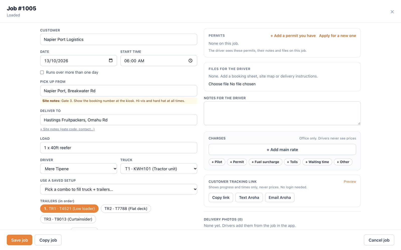Tick 'Runs over more than one day'
The width and height of the screenshot is (401, 250).
click(42, 72)
